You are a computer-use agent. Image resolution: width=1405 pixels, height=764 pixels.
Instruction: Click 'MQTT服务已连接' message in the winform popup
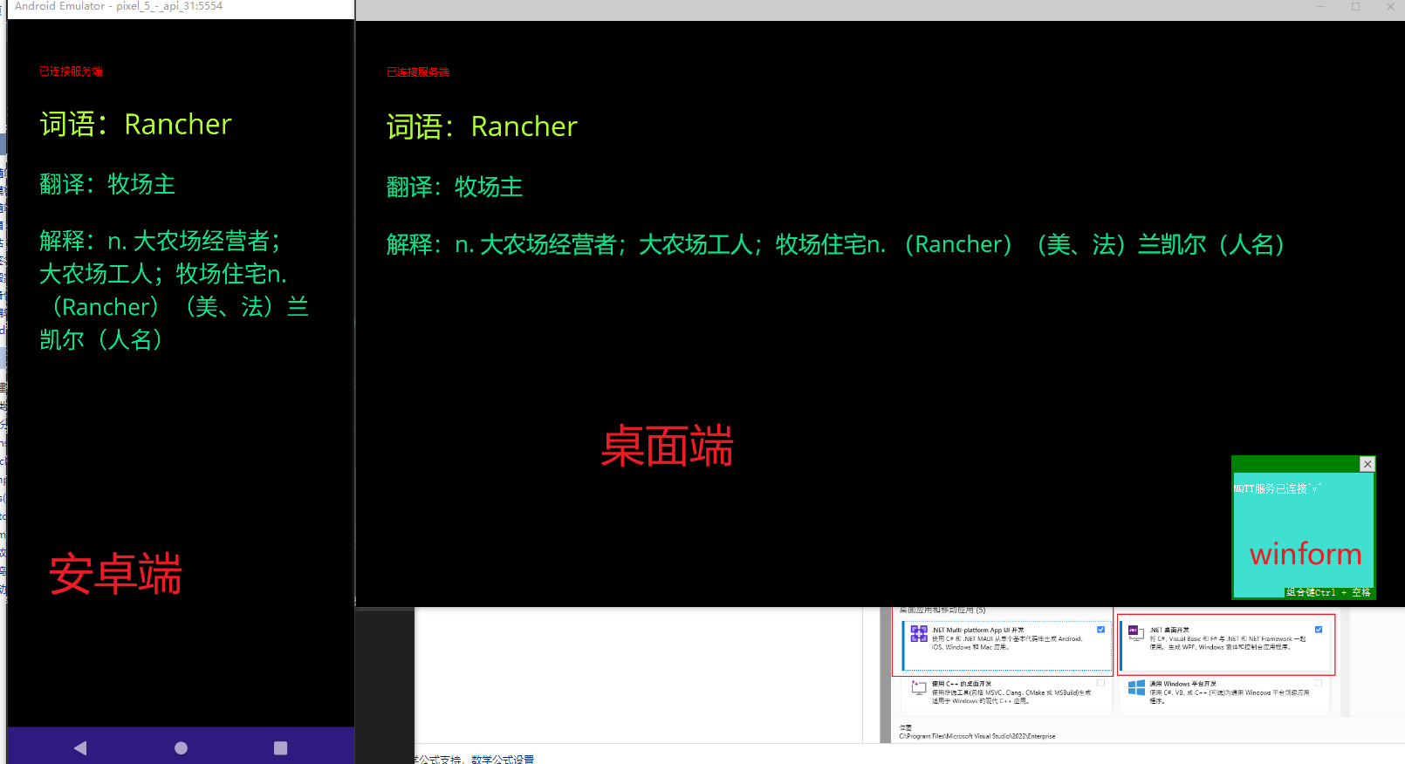pyautogui.click(x=1278, y=488)
